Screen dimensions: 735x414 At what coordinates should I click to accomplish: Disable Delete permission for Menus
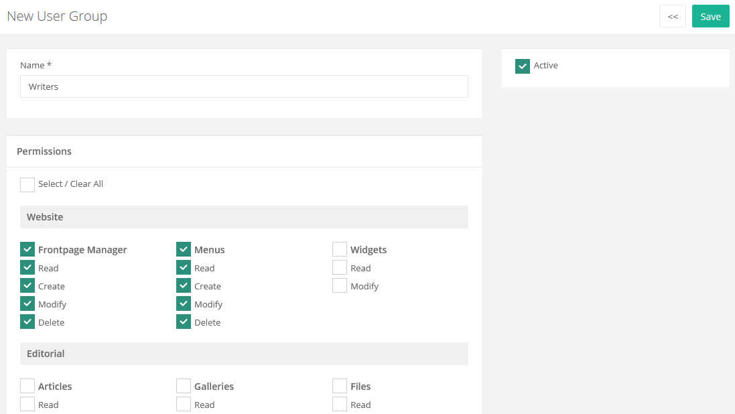tap(183, 322)
